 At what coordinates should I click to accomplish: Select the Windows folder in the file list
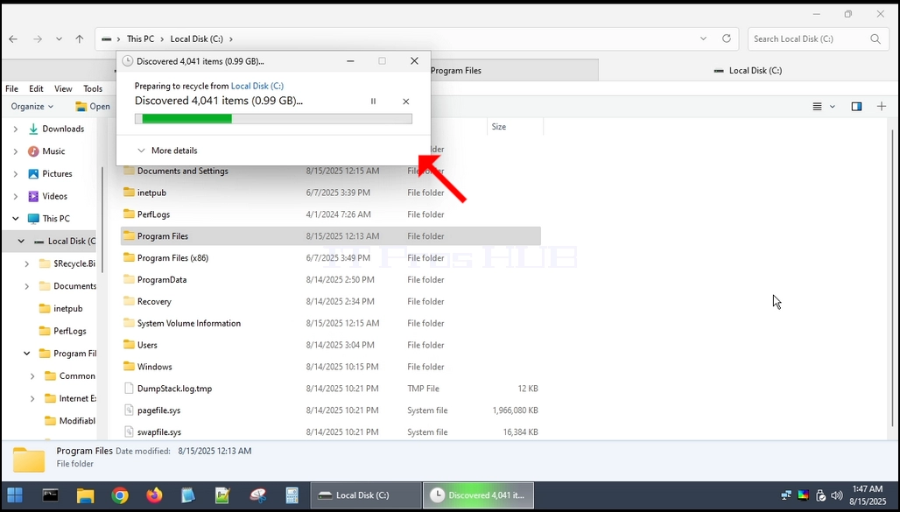click(331, 367)
